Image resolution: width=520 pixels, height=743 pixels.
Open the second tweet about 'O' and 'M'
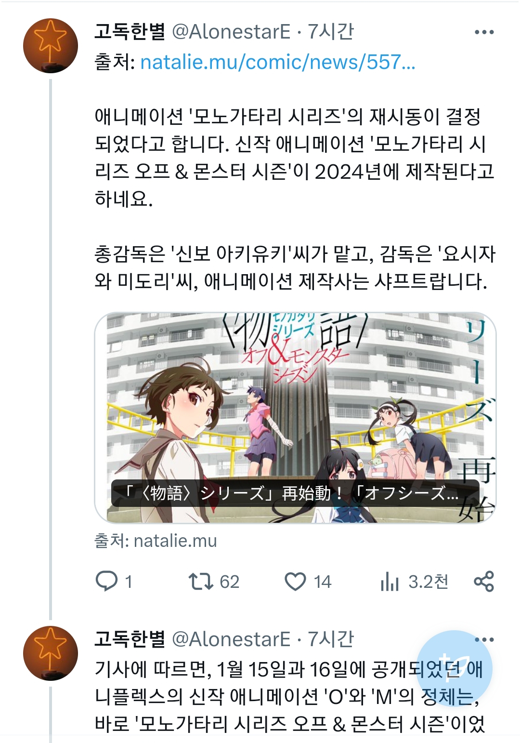click(289, 696)
